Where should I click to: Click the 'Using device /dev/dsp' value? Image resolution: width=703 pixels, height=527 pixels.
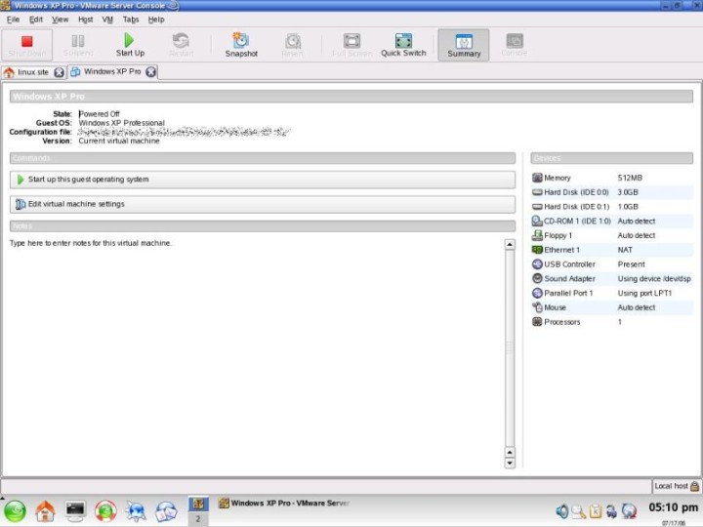pos(654,279)
